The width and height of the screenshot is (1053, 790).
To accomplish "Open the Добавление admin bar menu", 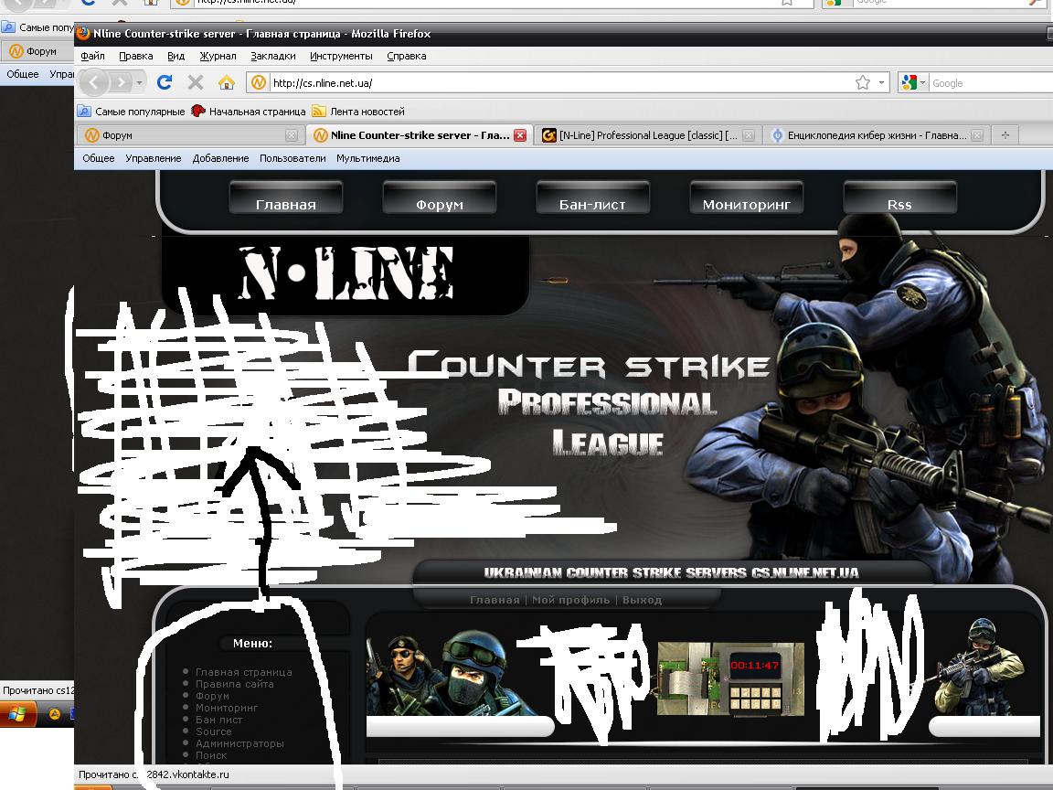I will [220, 158].
